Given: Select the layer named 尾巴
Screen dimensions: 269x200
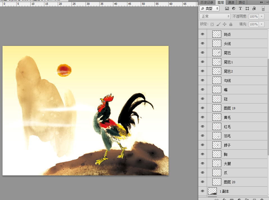Looking at the screenshot, I should [x=227, y=53].
